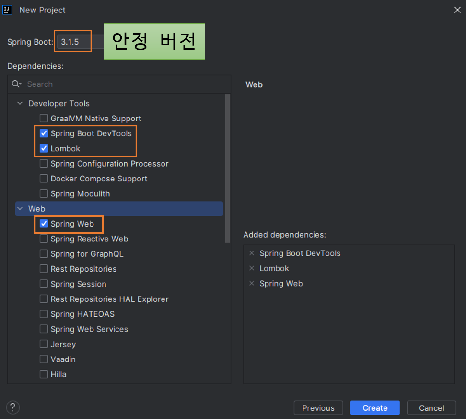This screenshot has height=419, width=466.
Task: Click the Spring Web label in tree
Action: tap(72, 224)
